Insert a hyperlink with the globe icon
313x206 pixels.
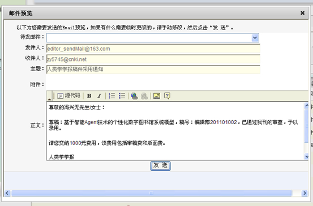coord(134,96)
